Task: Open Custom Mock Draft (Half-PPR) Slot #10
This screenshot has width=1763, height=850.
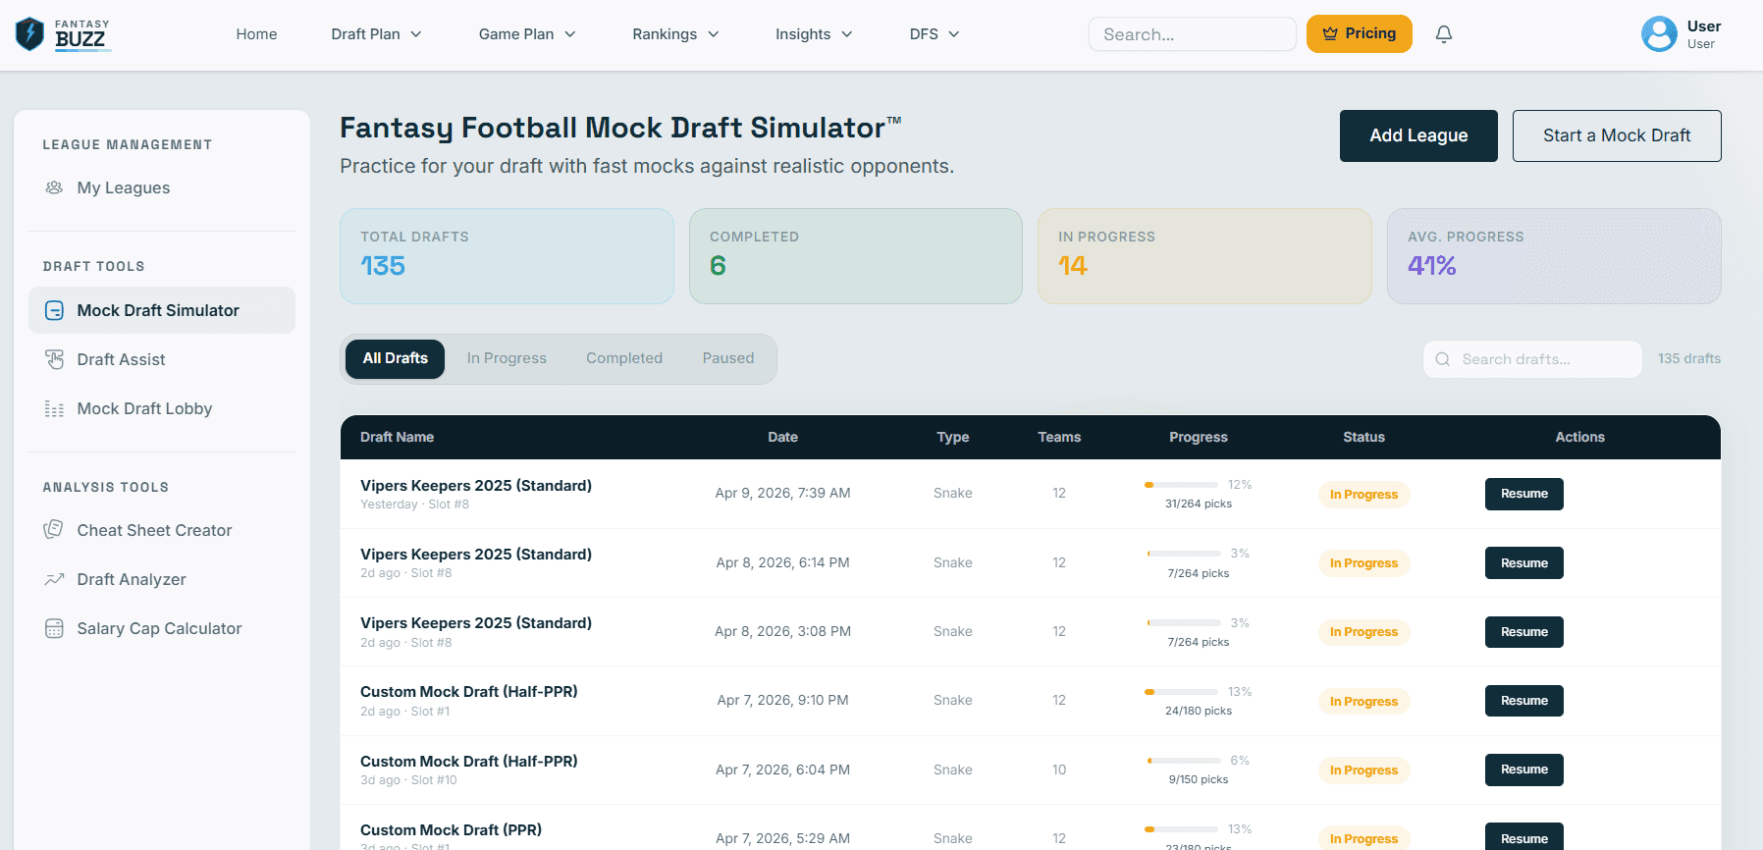Action: click(x=468, y=761)
